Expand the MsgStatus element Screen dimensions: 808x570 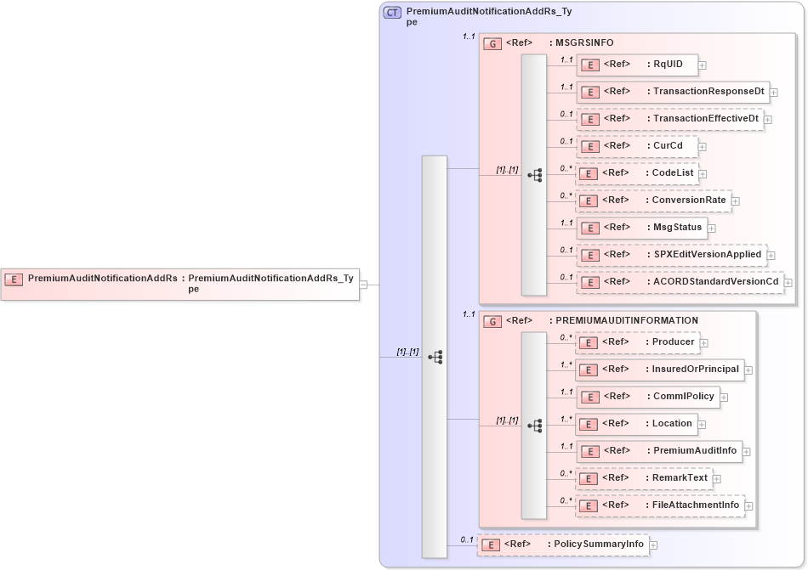pyautogui.click(x=710, y=228)
